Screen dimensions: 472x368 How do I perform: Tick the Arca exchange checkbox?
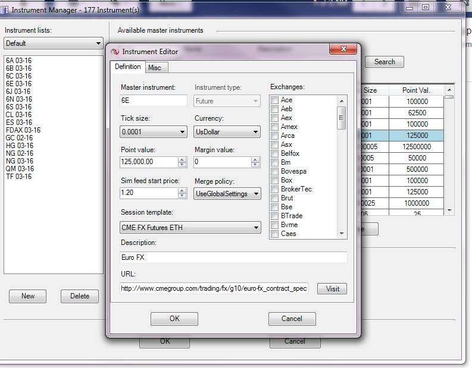[274, 136]
